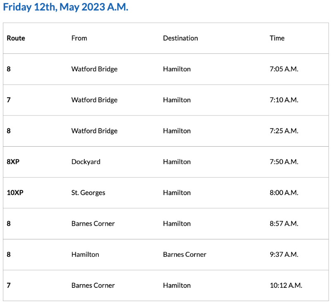Click the Dockyard origin cell
This screenshot has height=304, width=331.
point(86,162)
